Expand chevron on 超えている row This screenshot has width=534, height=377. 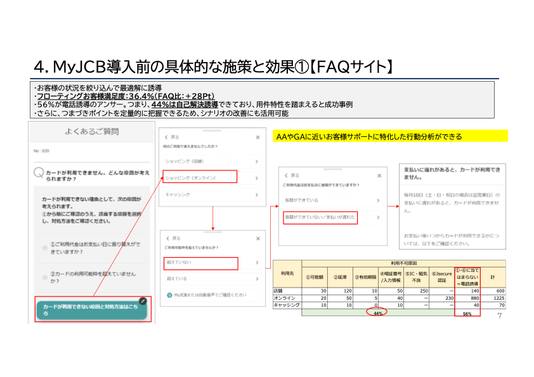coord(257,279)
